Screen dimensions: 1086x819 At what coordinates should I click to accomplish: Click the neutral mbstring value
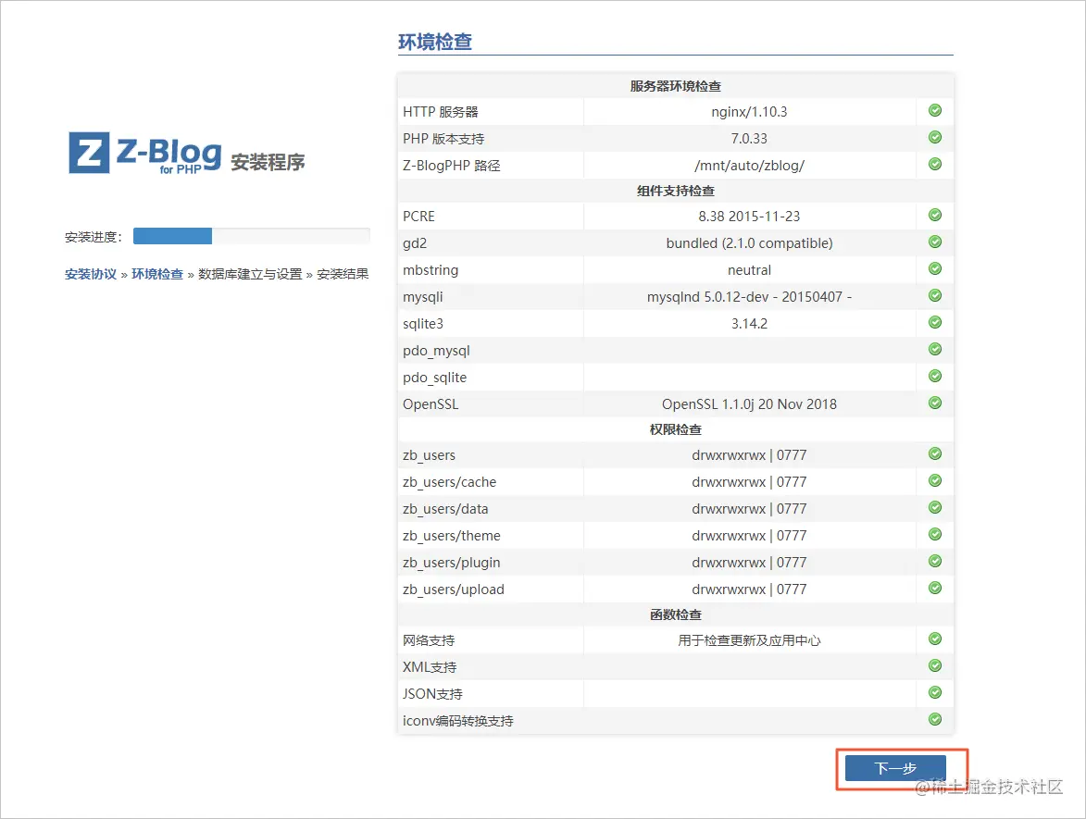(x=749, y=270)
